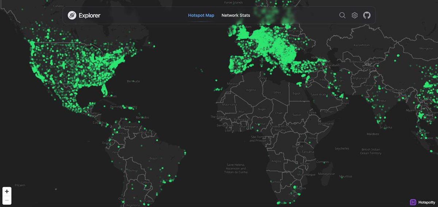Viewport: 438px width, 207px height.
Task: Click the Sudan map label
Action: click(x=297, y=114)
